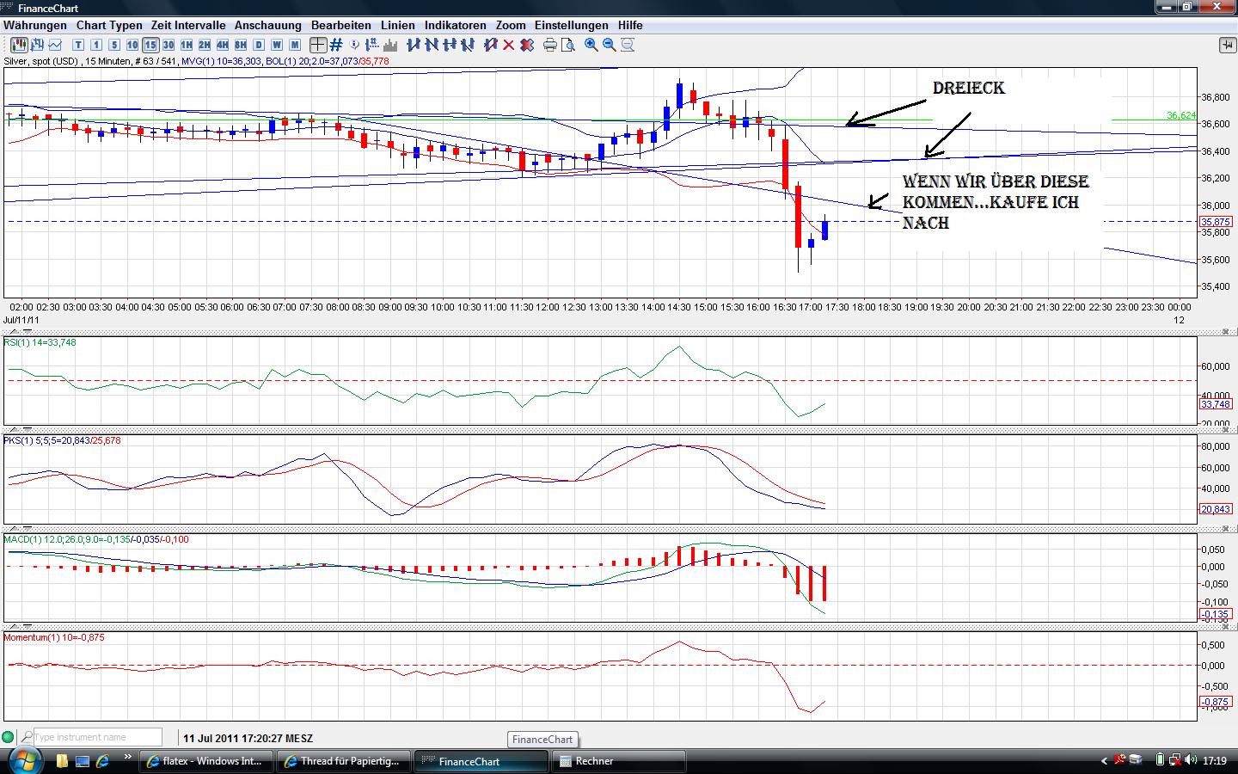Switch to line chart type icon
The height and width of the screenshot is (774, 1238).
(x=55, y=45)
